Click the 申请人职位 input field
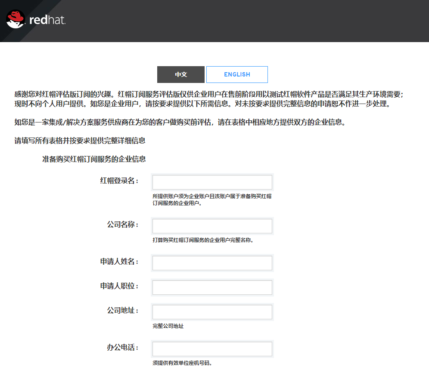429x370 pixels. pos(212,287)
